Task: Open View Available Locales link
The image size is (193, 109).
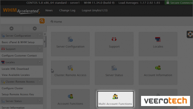Action: pyautogui.click(x=16, y=75)
